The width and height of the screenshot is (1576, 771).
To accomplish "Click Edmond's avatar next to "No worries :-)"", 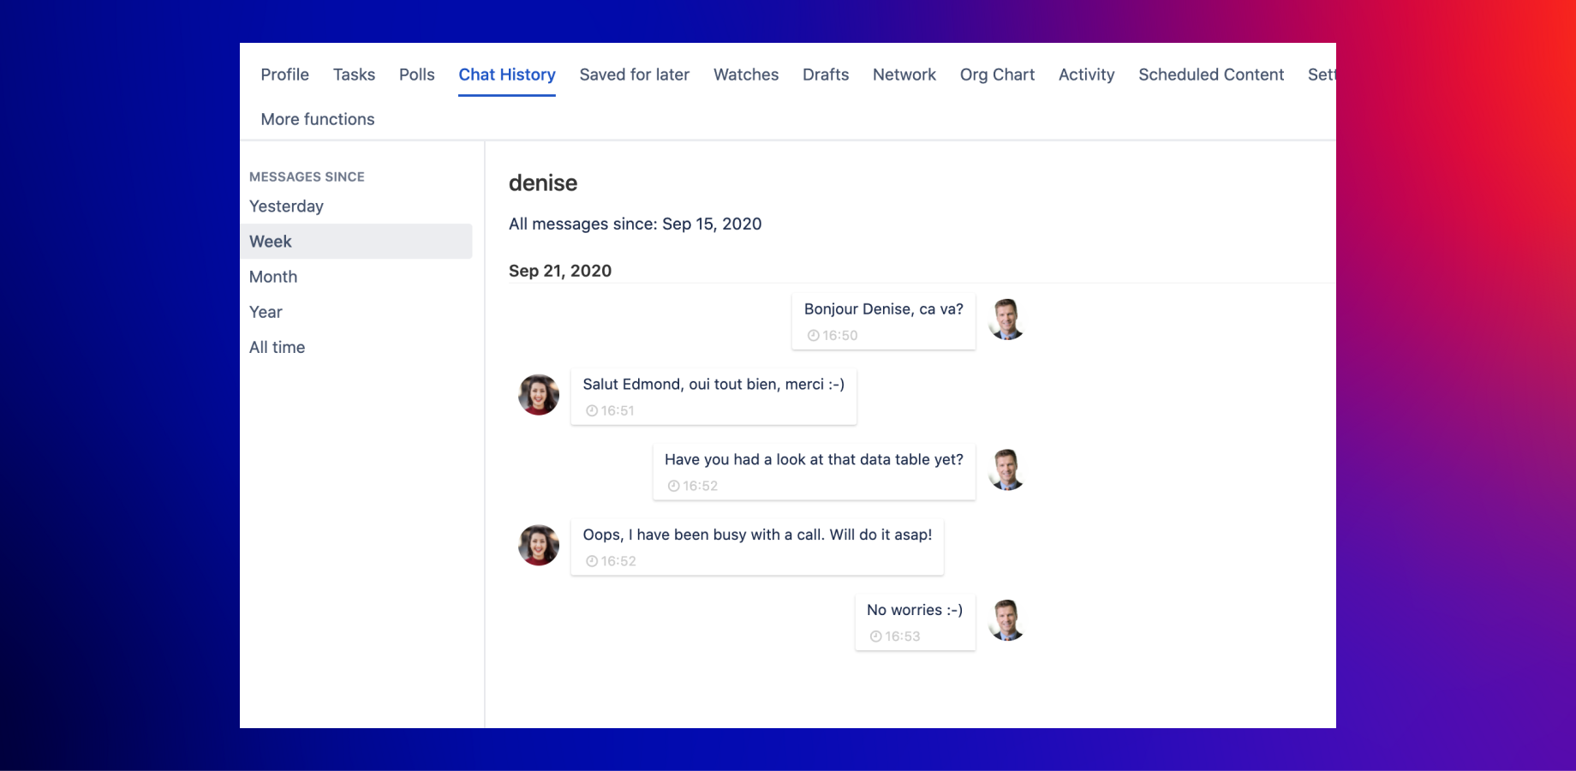I will tap(1006, 620).
